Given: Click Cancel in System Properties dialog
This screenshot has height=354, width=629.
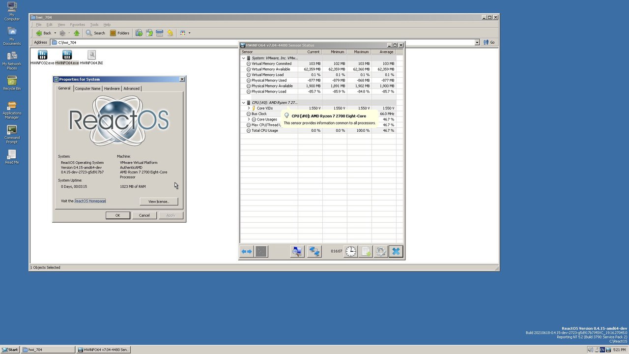Looking at the screenshot, I should pyautogui.click(x=144, y=215).
